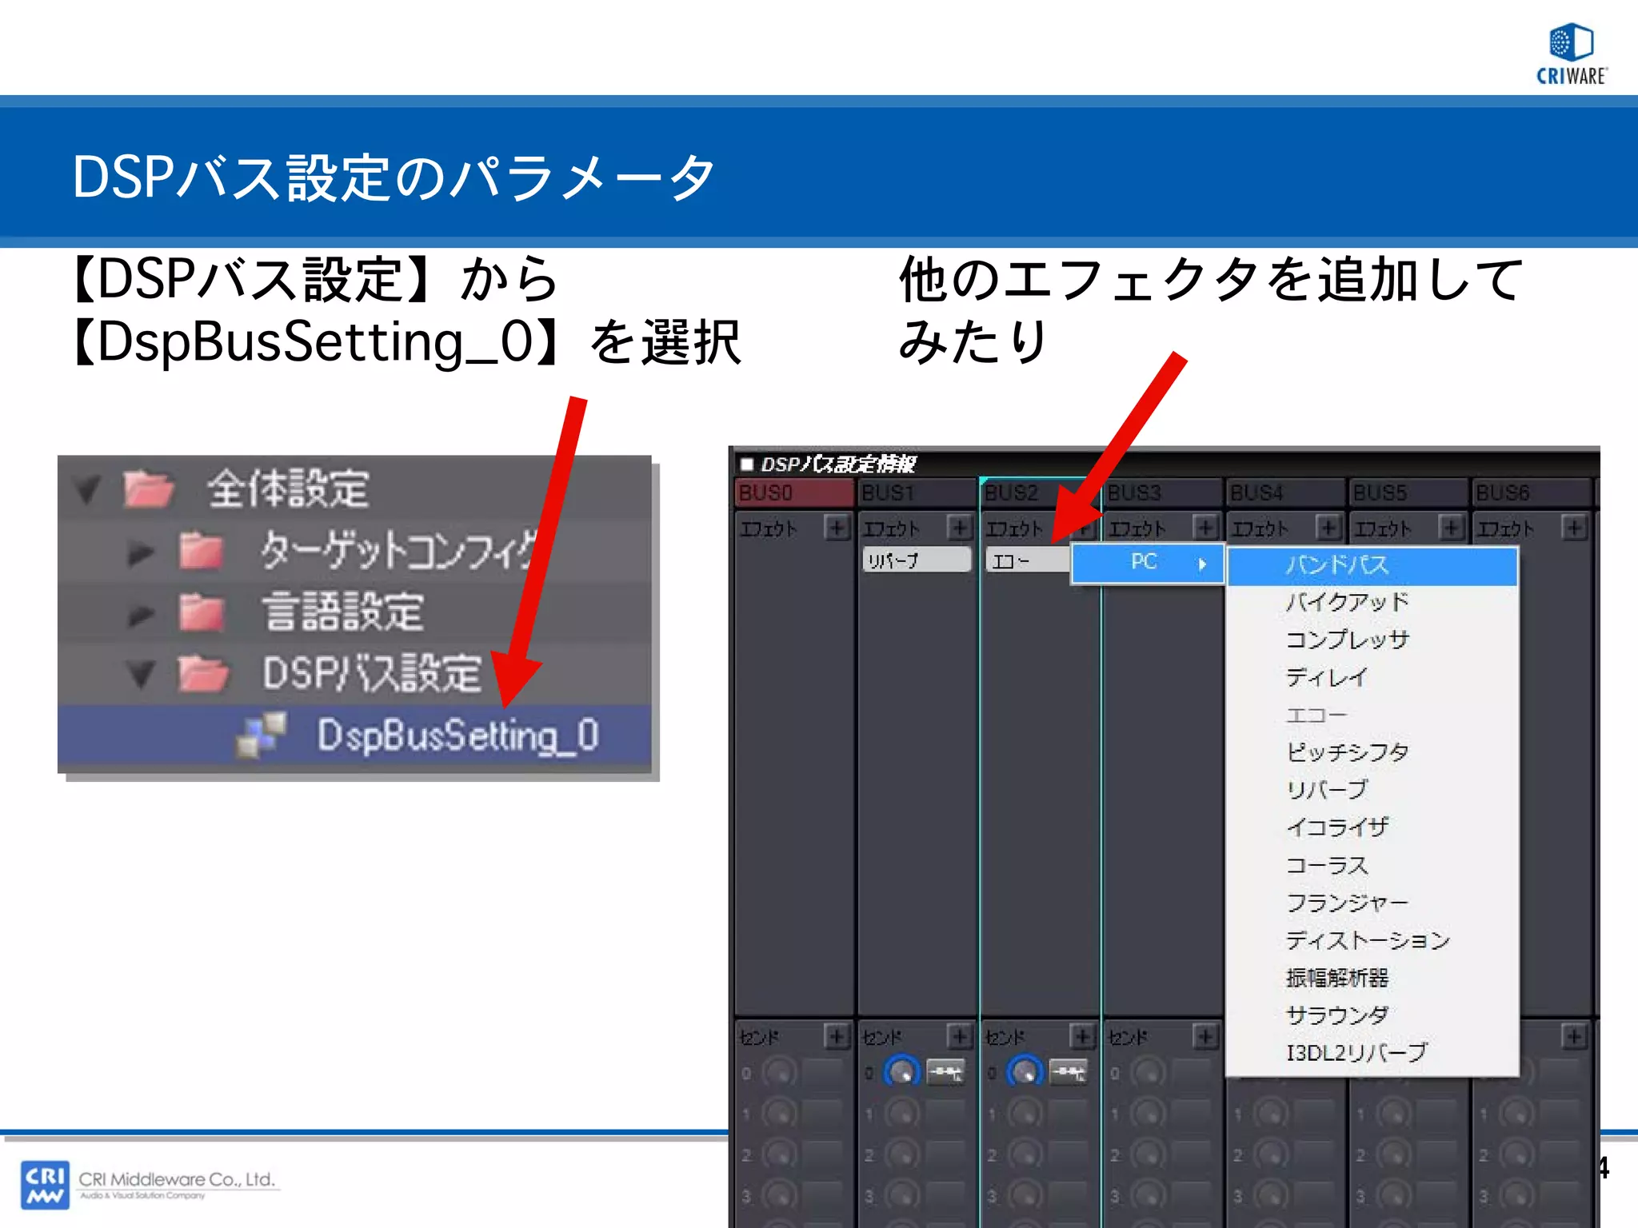1638x1228 pixels.
Task: Add effect with BUS0 plus button
Action: point(837,528)
